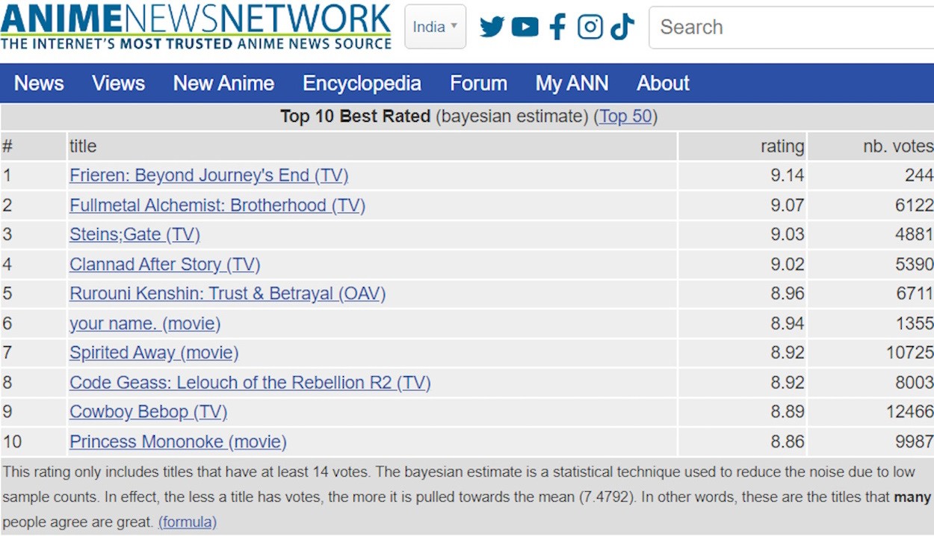Select the 9.03 rating value
Image resolution: width=934 pixels, height=536 pixels.
[x=788, y=234]
